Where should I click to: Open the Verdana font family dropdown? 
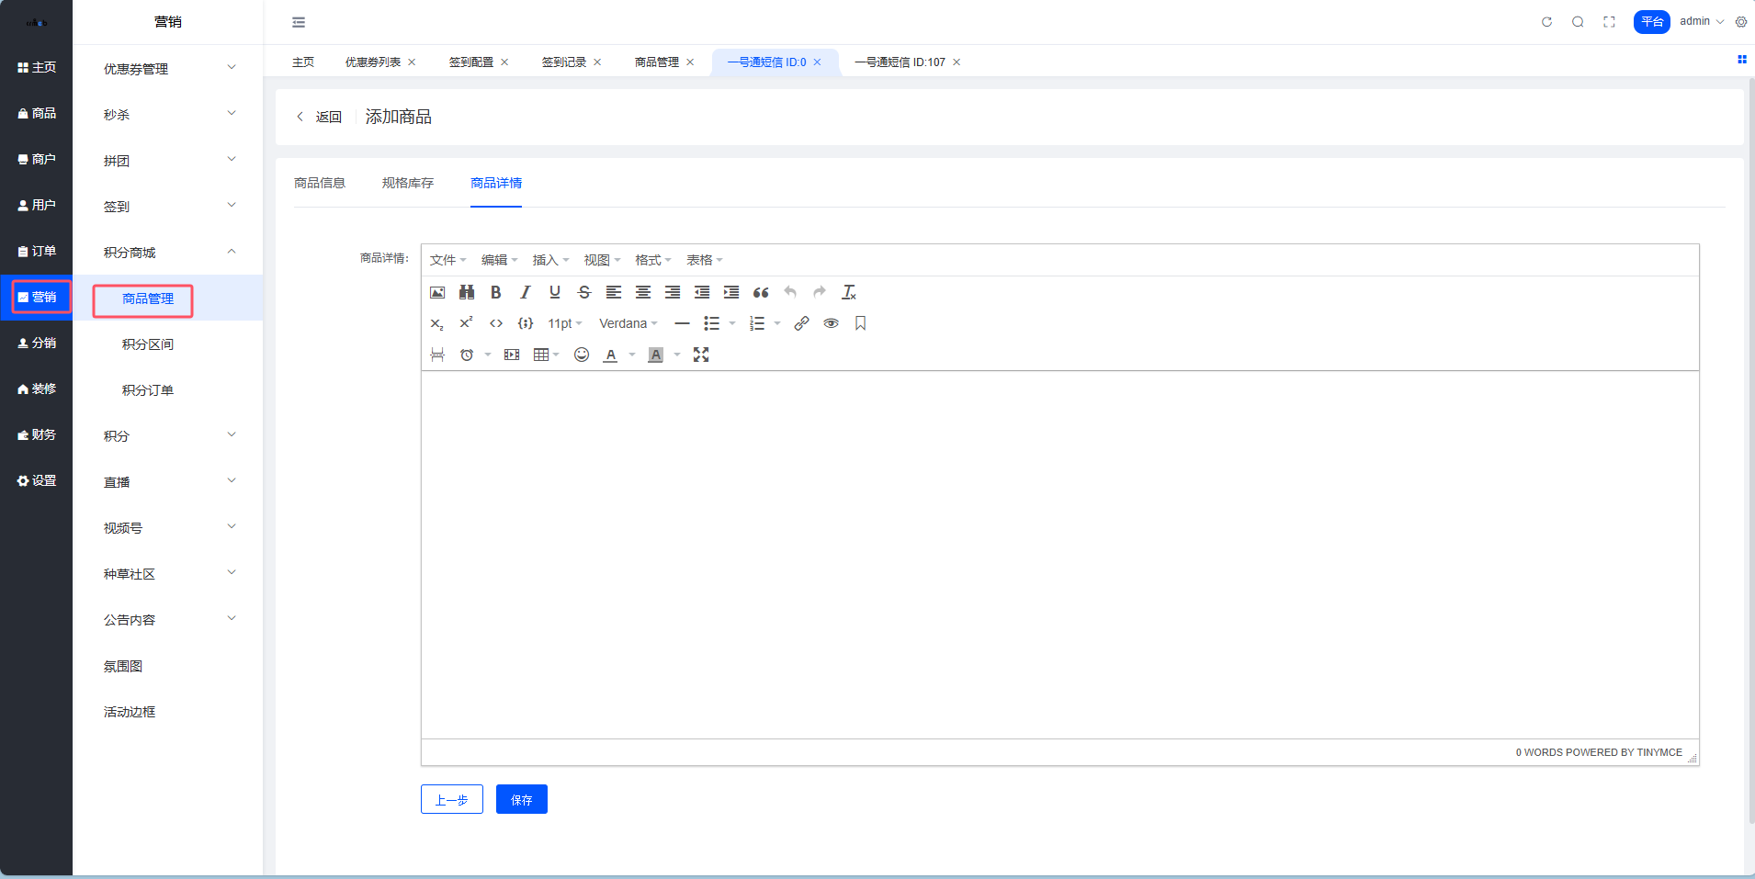(628, 323)
